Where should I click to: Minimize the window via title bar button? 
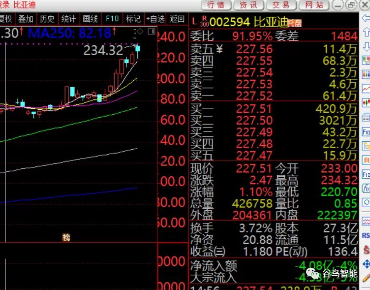click(x=338, y=5)
